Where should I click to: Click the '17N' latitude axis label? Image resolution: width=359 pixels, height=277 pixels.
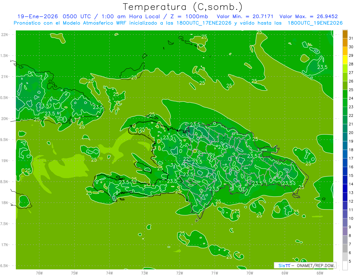coord(4,245)
